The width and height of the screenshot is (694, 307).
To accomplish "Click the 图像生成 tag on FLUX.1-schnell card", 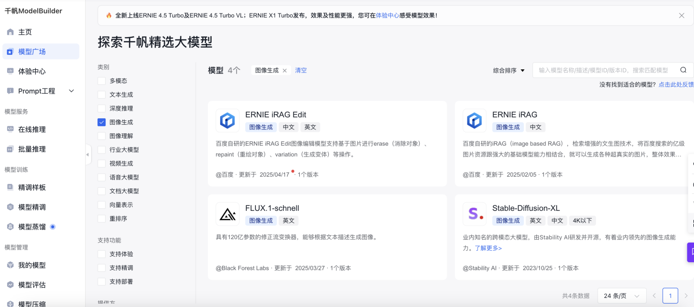I will 261,221.
